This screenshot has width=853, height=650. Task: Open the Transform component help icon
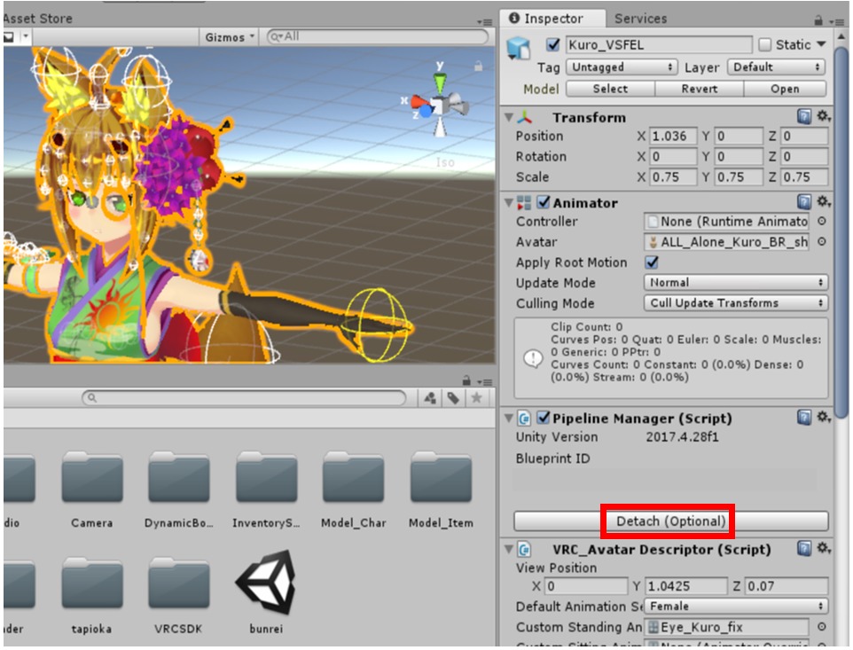point(803,117)
